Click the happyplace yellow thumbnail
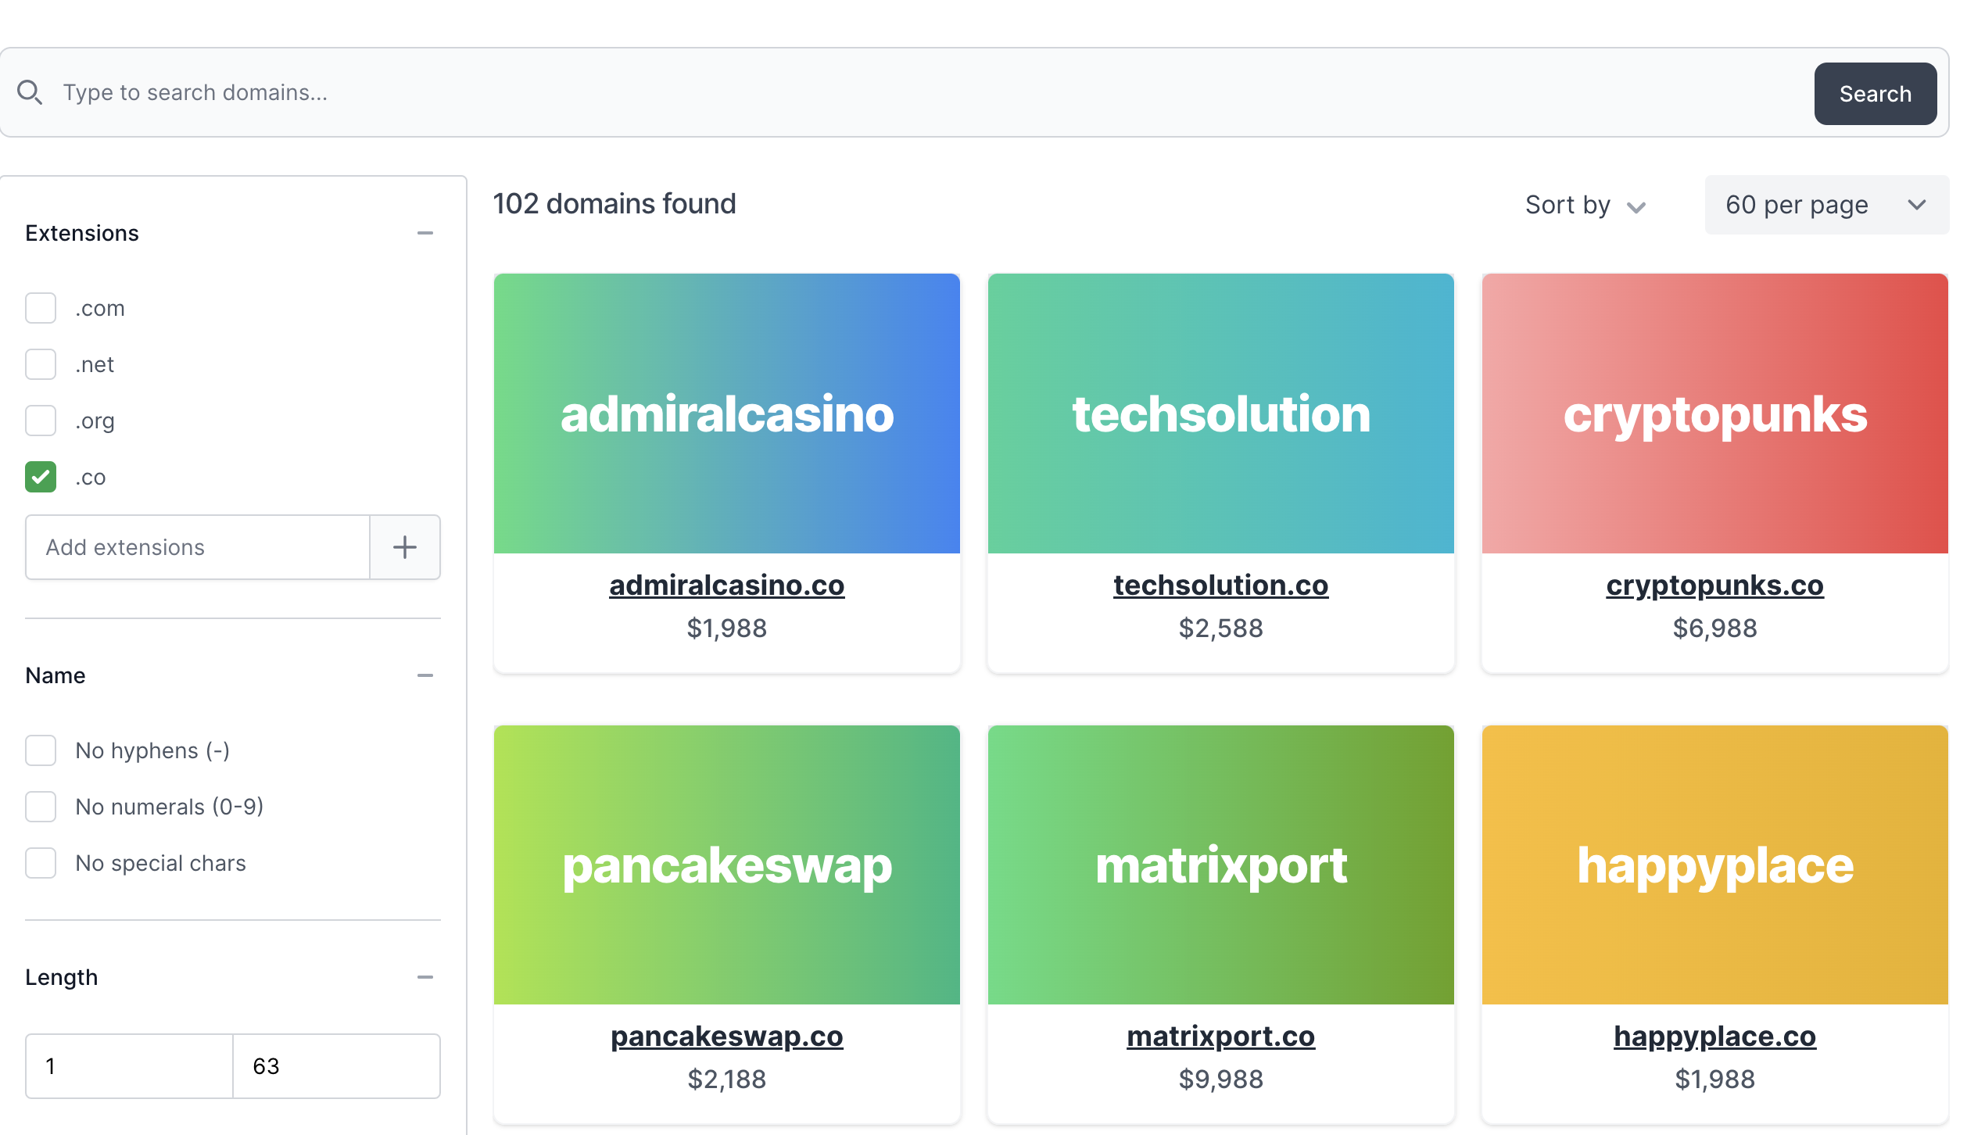 pyautogui.click(x=1714, y=865)
